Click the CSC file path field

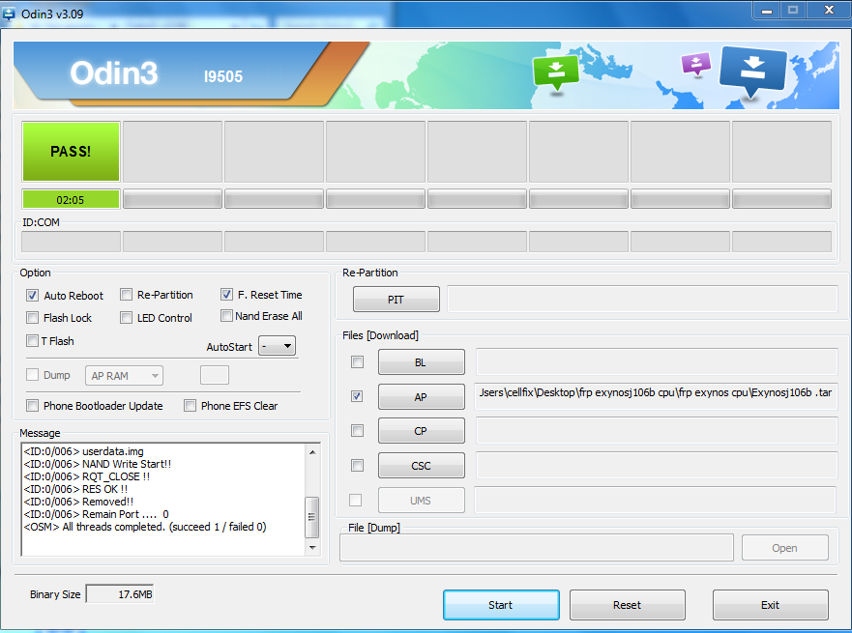click(x=657, y=466)
